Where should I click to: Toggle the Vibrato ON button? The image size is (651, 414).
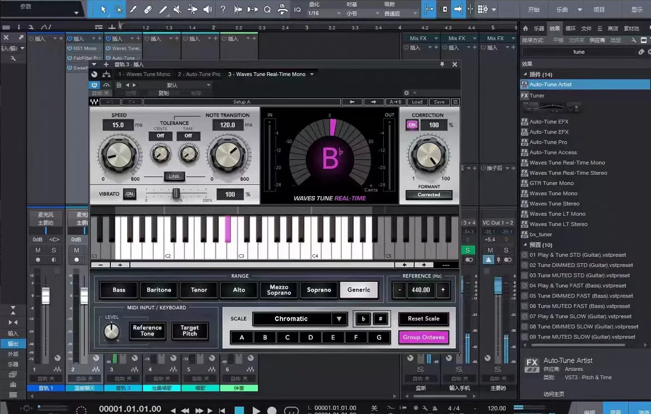(129, 194)
